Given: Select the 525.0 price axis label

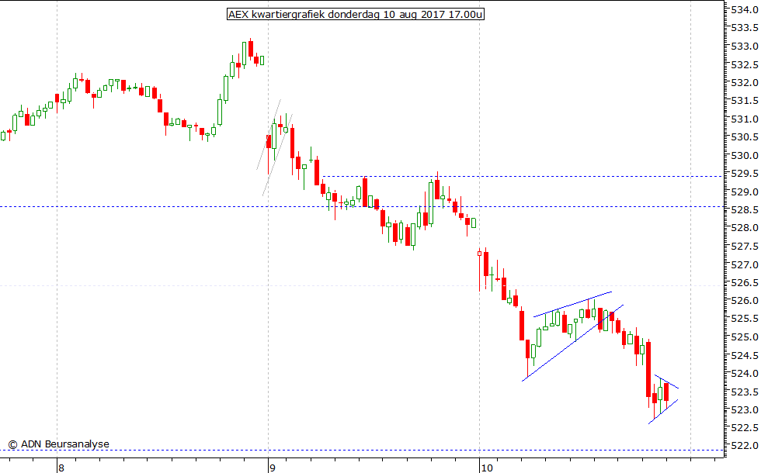Looking at the screenshot, I should tap(745, 337).
